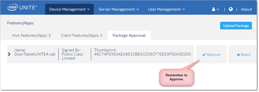The image size is (259, 92).
Task: Select the Package Approval tab
Action: click(x=129, y=35)
